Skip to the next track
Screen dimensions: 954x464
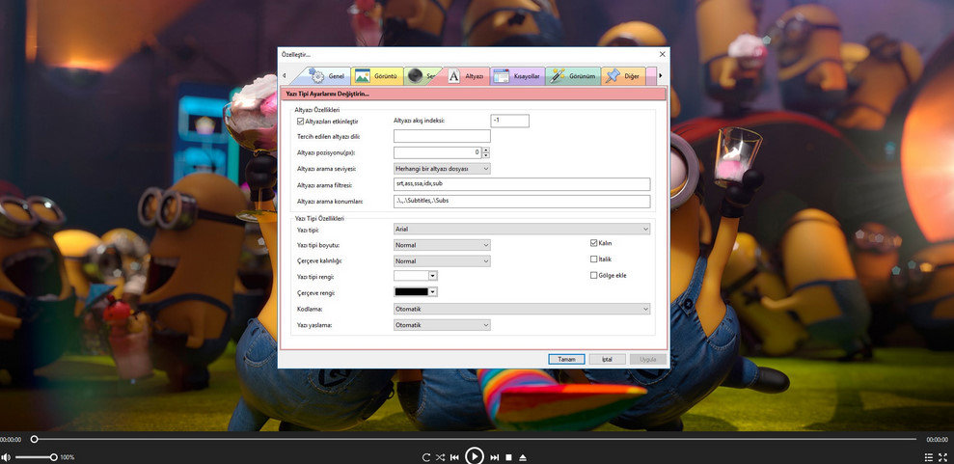click(x=495, y=457)
